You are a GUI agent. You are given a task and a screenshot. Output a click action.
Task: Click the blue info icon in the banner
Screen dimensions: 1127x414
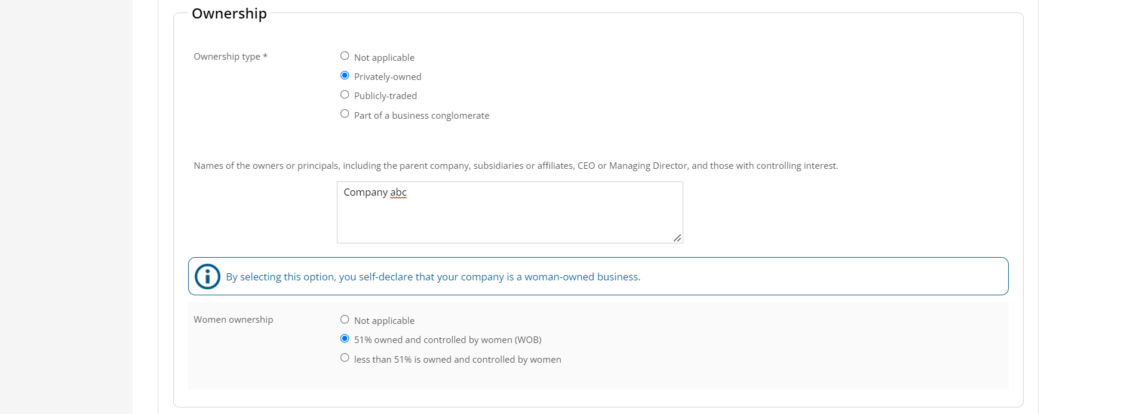pos(207,276)
